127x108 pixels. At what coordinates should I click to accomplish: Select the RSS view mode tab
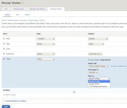click(17, 15)
